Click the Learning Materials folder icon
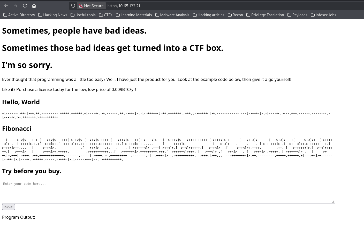The width and height of the screenshot is (364, 243). click(118, 15)
